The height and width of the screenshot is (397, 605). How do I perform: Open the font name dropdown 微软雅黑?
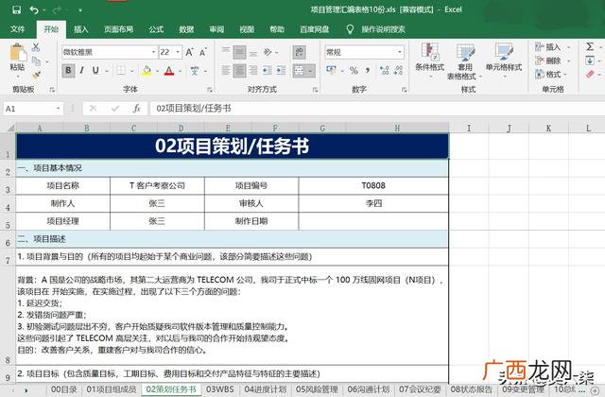click(x=153, y=52)
